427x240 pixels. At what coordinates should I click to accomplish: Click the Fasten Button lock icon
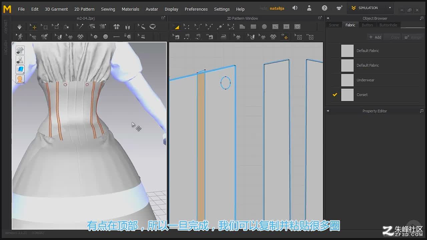tap(127, 37)
